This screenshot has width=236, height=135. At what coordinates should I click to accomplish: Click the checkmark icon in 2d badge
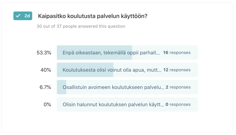18,16
